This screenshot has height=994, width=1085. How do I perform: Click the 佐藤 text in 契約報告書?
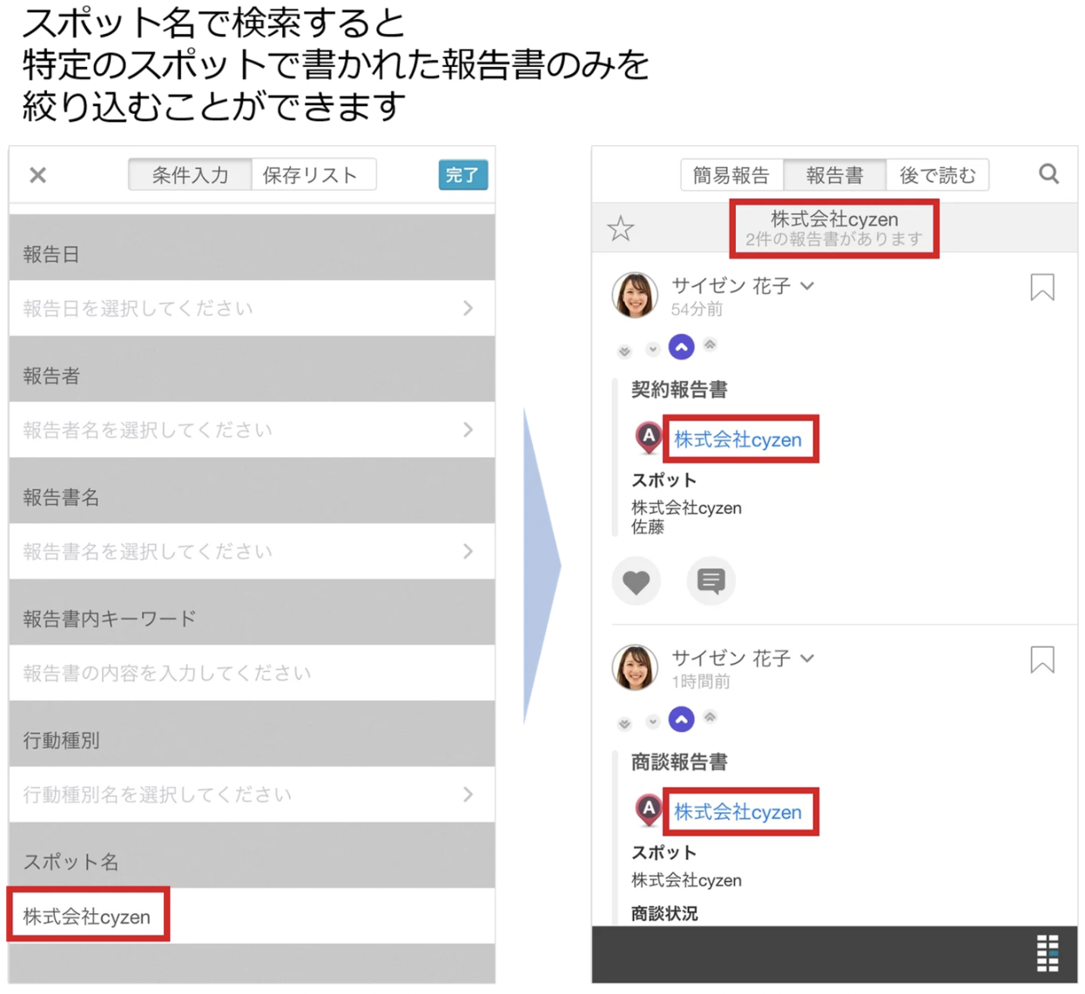pos(648,527)
